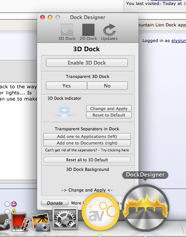Open the elysium username link
186x237 pixels.
(179, 41)
